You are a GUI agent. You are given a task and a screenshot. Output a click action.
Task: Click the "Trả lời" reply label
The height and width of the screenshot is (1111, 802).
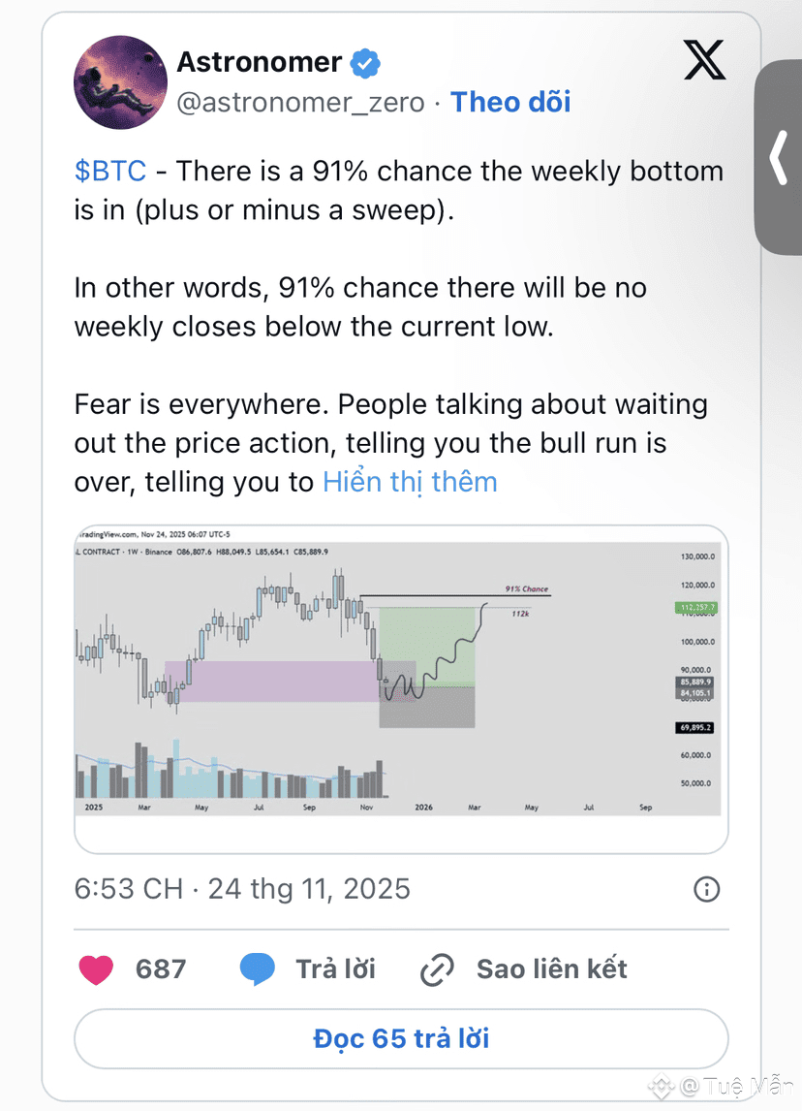pyautogui.click(x=335, y=968)
